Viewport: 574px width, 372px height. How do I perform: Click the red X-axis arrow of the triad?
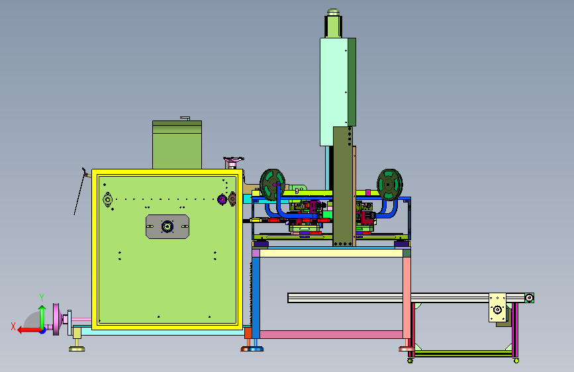[29, 330]
